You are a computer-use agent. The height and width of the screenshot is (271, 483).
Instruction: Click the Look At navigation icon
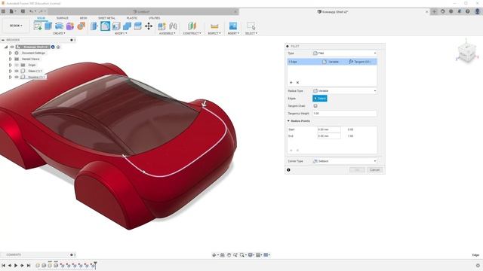tap(223, 254)
